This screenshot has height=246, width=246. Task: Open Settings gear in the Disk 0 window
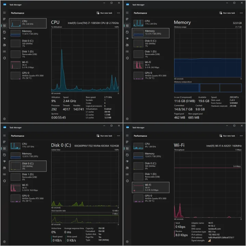point(4,242)
